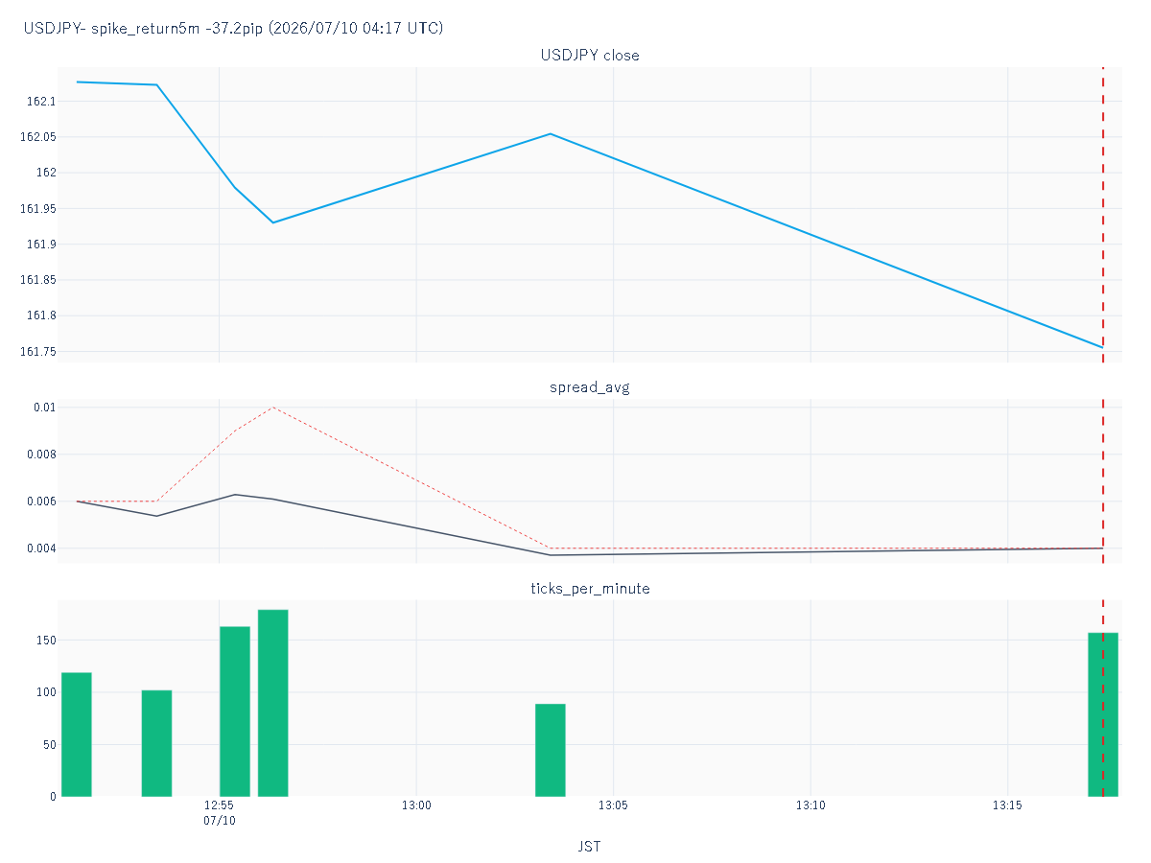This screenshot has height=863, width=1151.
Task: Click the 13:00 x-axis tick label
Action: tap(416, 806)
